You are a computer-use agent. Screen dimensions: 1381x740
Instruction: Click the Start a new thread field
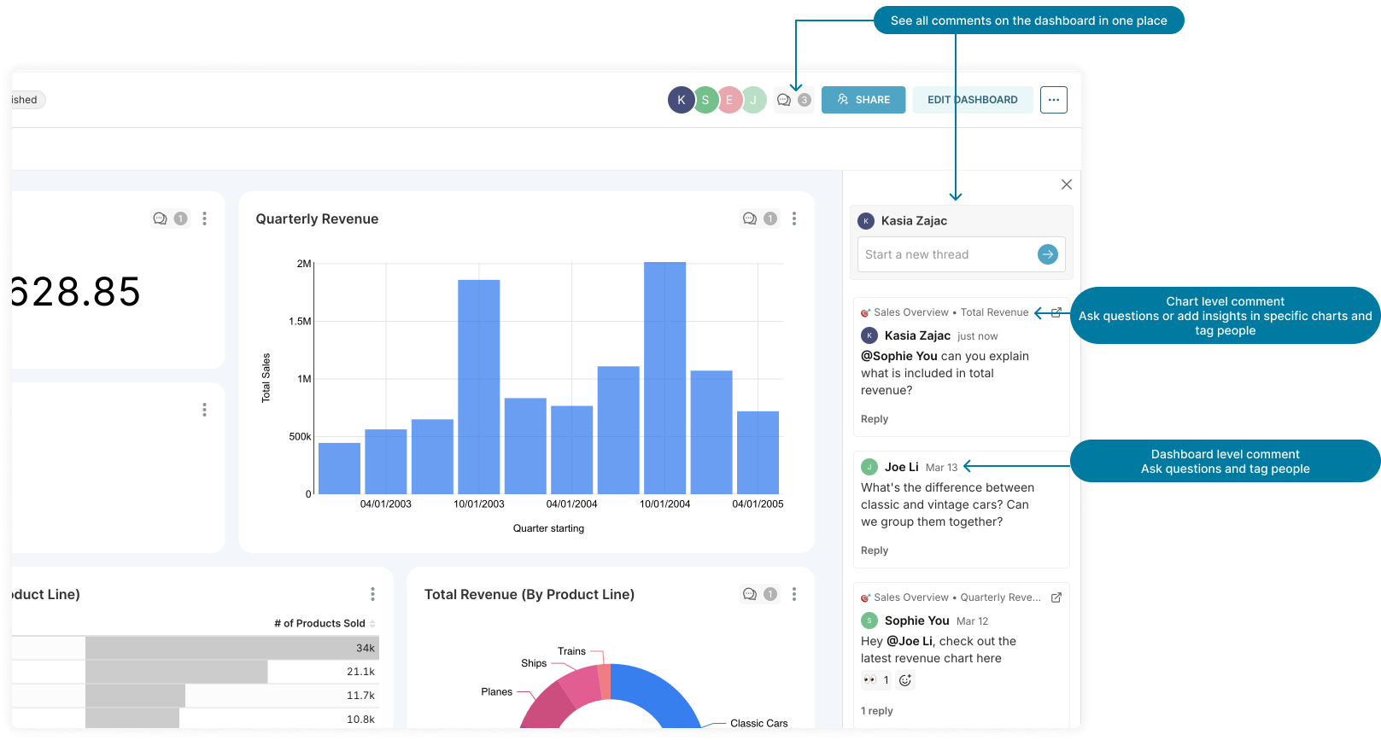point(945,254)
